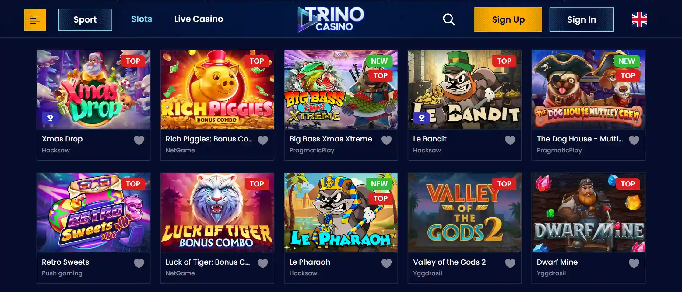This screenshot has width=682, height=292.
Task: Open the Big Bass Xmas Xtreme thumbnail
Action: pos(341,89)
